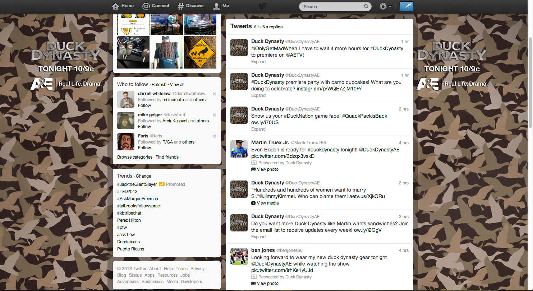533x291 pixels.
Task: Open the Developers footer link
Action: 191,282
